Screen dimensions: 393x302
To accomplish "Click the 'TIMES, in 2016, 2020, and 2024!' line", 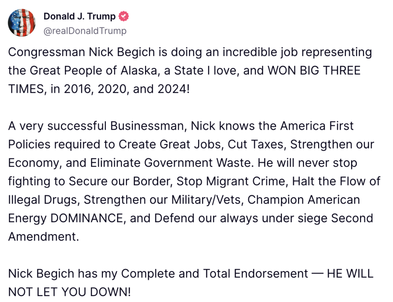I will tap(99, 89).
